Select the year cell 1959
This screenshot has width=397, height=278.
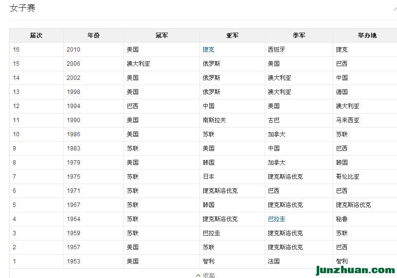click(73, 233)
